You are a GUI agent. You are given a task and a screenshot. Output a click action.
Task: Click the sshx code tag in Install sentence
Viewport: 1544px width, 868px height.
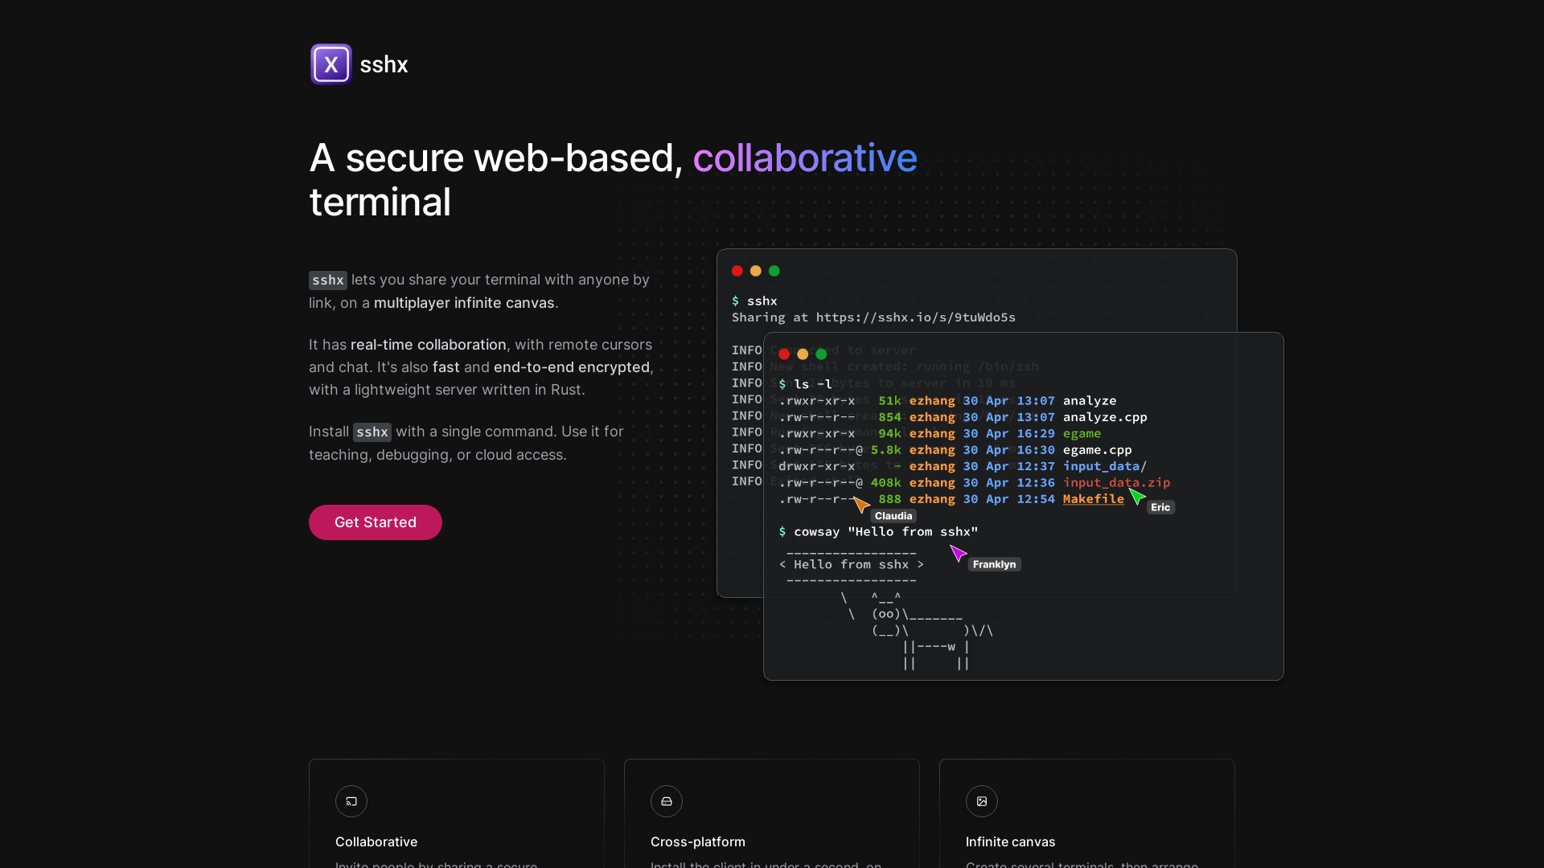[x=372, y=432]
